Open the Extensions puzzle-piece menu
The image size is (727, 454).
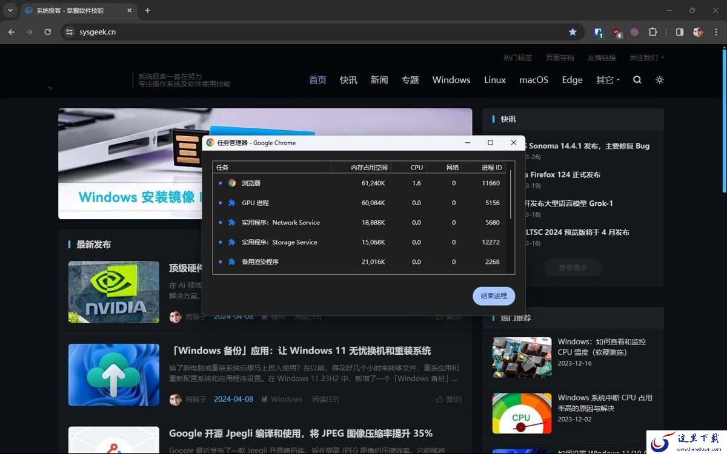coord(652,32)
